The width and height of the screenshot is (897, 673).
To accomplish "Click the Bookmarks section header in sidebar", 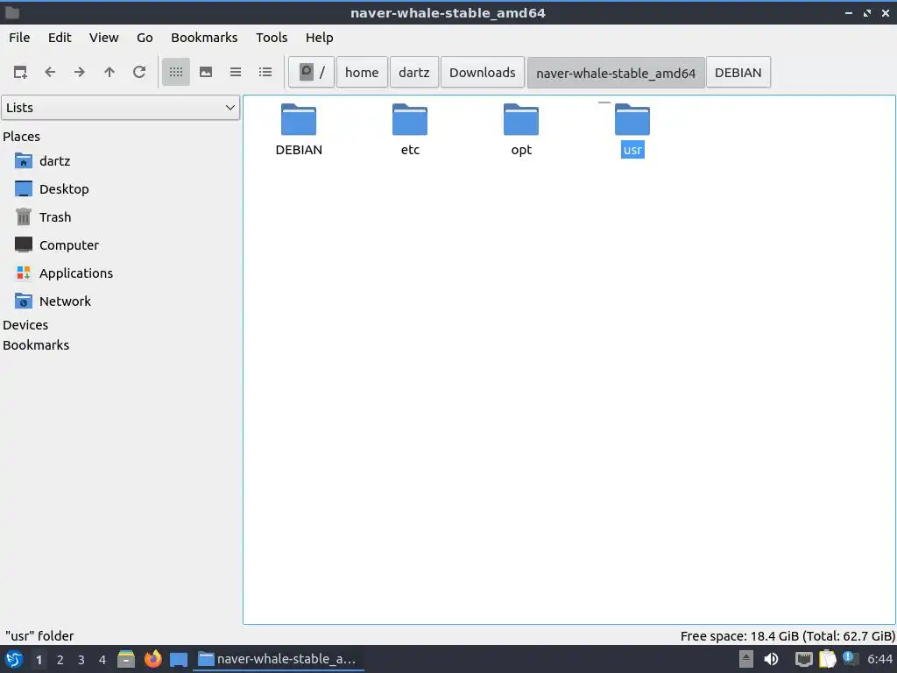I will pyautogui.click(x=35, y=345).
